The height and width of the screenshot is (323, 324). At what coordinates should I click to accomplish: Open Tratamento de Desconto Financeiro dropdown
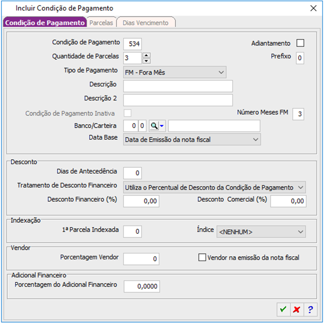point(214,187)
